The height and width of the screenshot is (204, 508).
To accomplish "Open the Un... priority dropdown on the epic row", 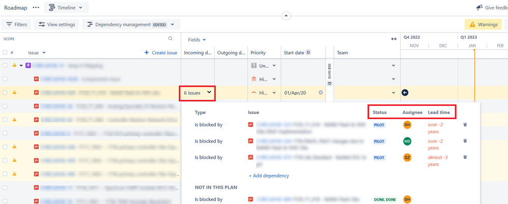I will (x=274, y=66).
